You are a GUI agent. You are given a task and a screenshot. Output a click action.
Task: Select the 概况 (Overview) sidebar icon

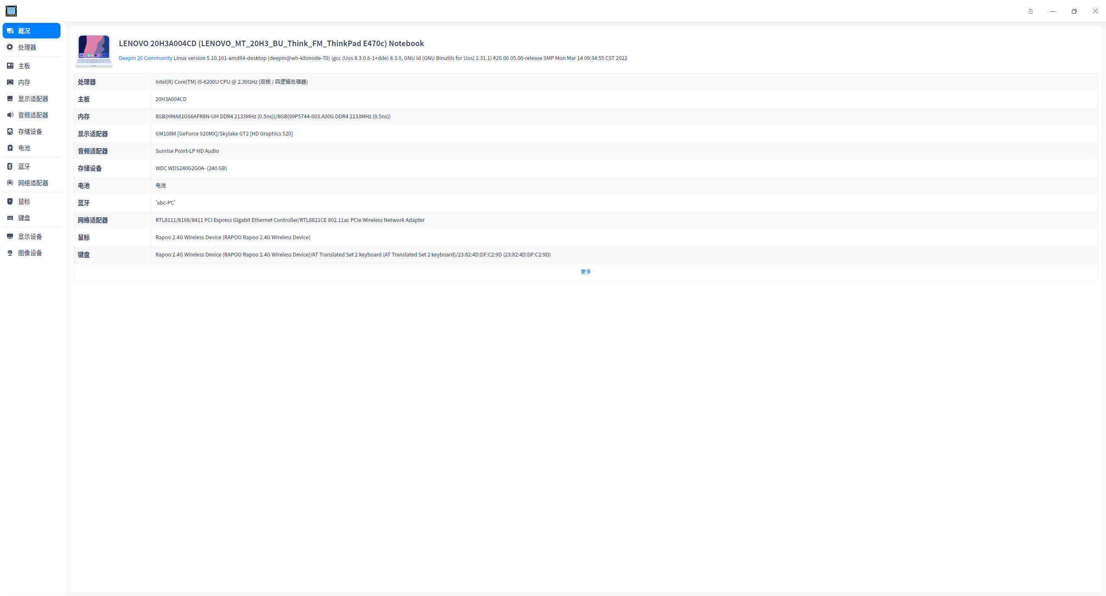31,31
